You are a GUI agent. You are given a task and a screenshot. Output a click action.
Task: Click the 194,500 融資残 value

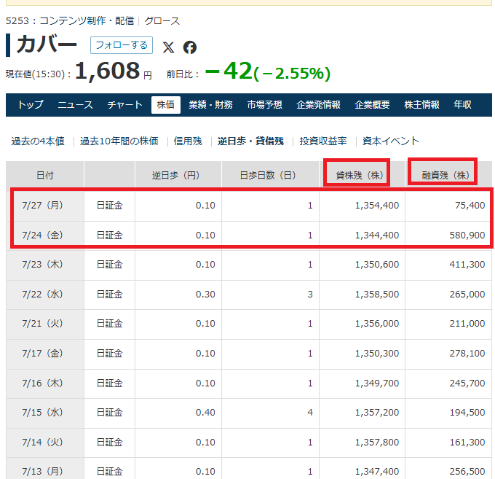coord(467,412)
